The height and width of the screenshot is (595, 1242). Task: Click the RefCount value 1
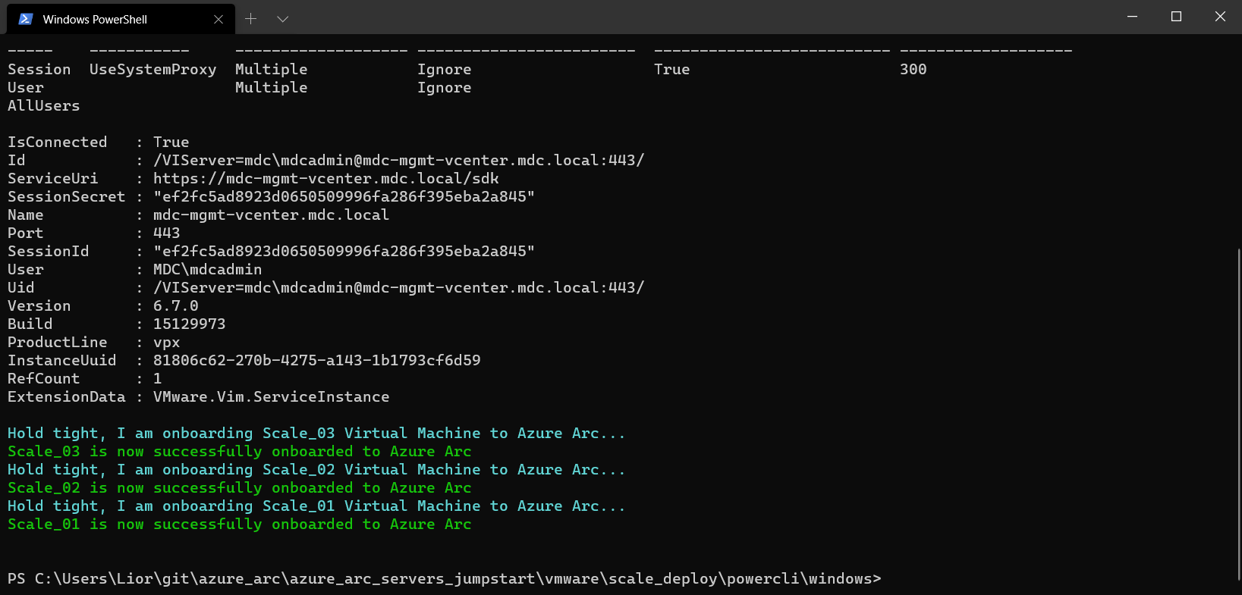158,379
